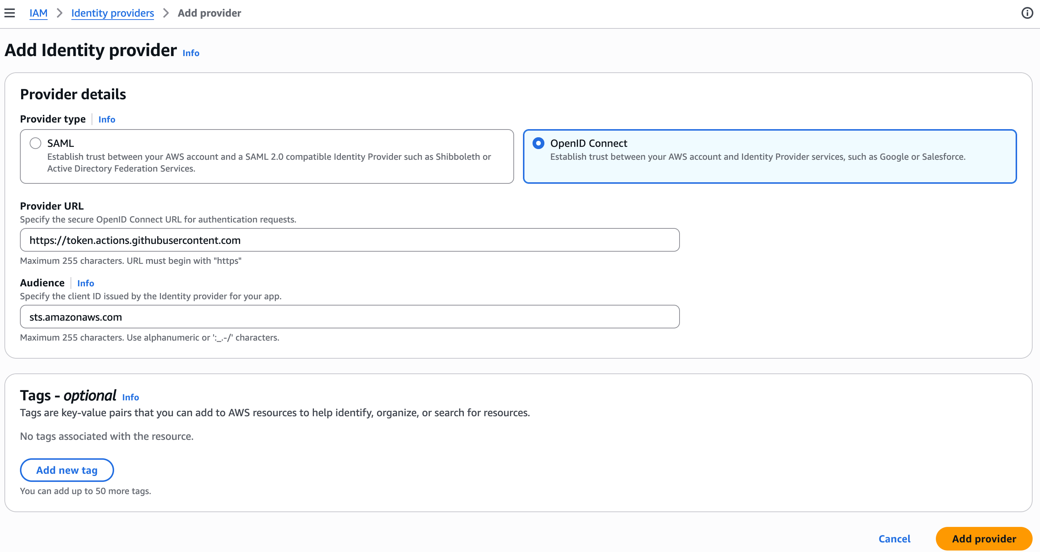Select the SAML option card

click(266, 156)
